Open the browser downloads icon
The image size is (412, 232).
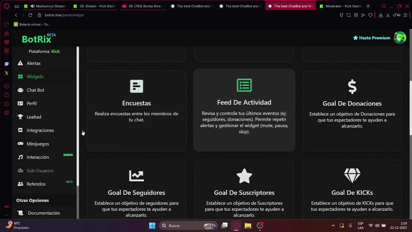(x=388, y=15)
